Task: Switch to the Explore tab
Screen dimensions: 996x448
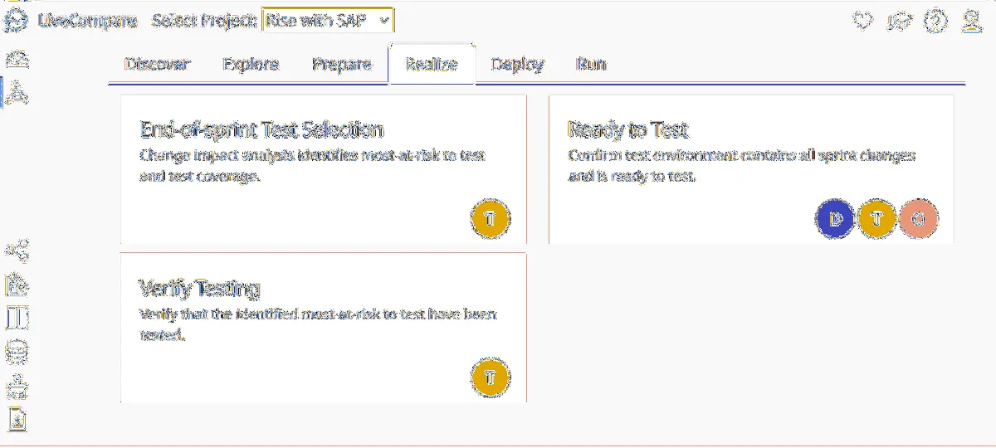Action: pyautogui.click(x=251, y=64)
